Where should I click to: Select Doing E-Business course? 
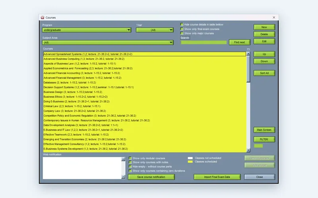145,101
